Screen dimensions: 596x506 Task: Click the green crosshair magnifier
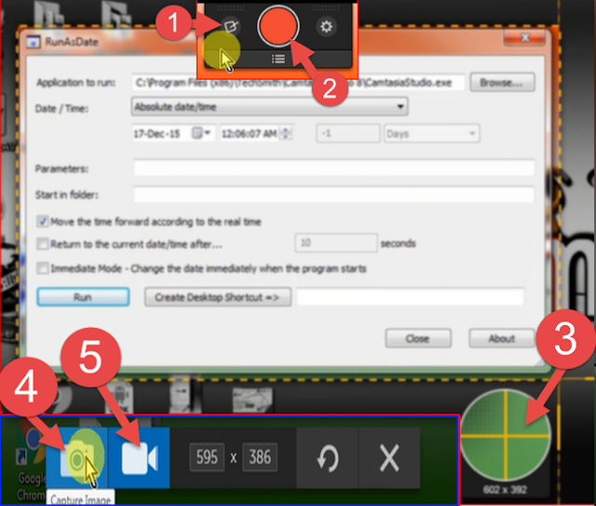[506, 435]
